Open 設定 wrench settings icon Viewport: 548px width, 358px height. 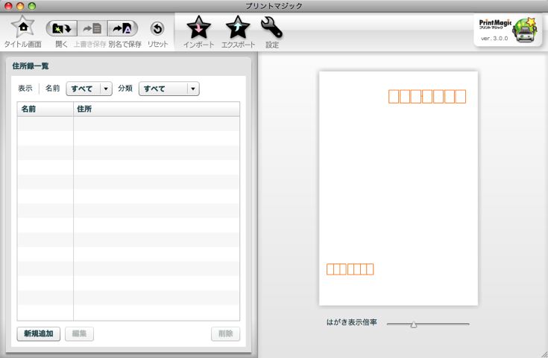click(x=271, y=28)
